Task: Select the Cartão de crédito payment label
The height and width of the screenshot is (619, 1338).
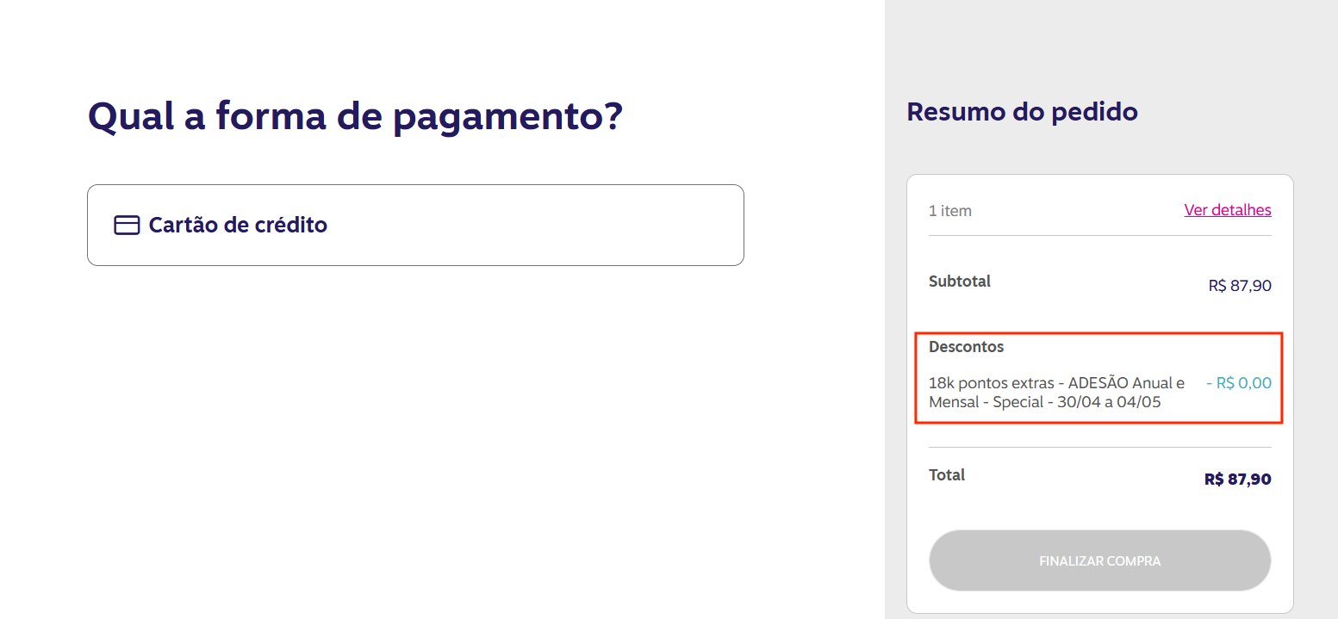Action: (238, 226)
